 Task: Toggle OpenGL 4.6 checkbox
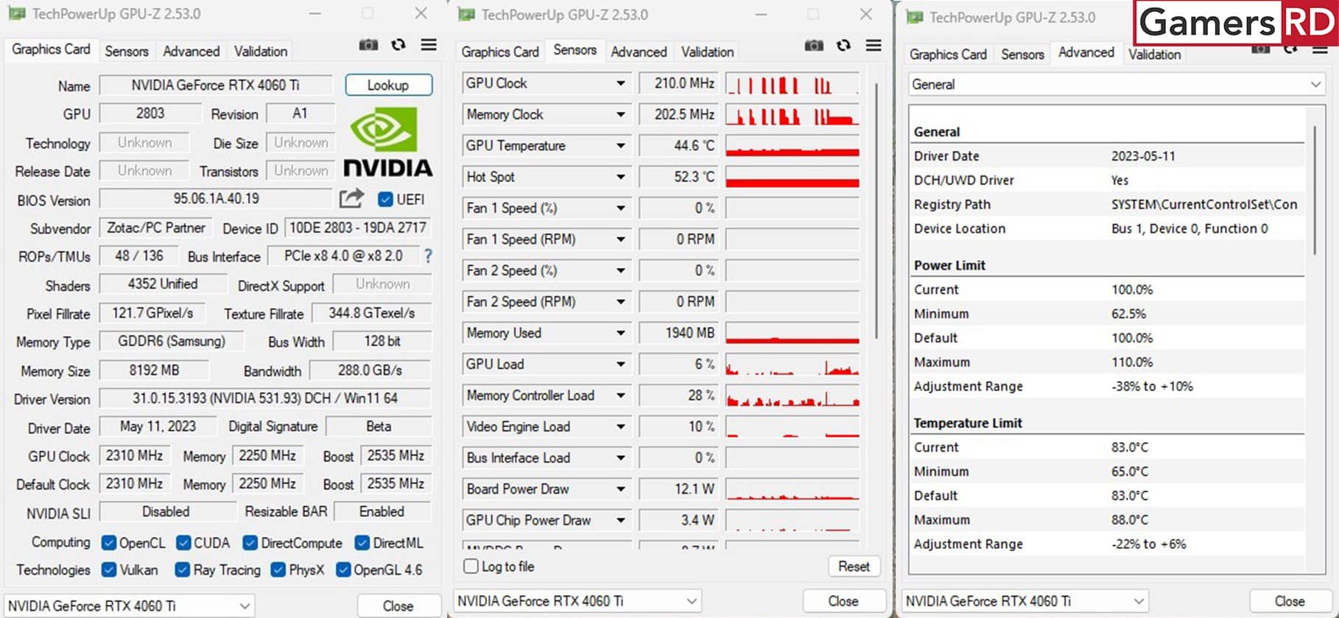(343, 569)
